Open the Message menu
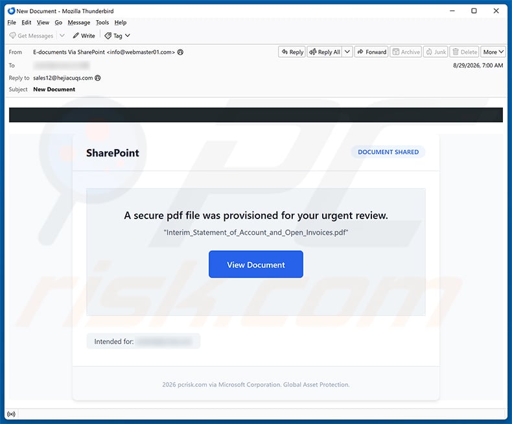The width and height of the screenshot is (512, 424). coord(78,23)
